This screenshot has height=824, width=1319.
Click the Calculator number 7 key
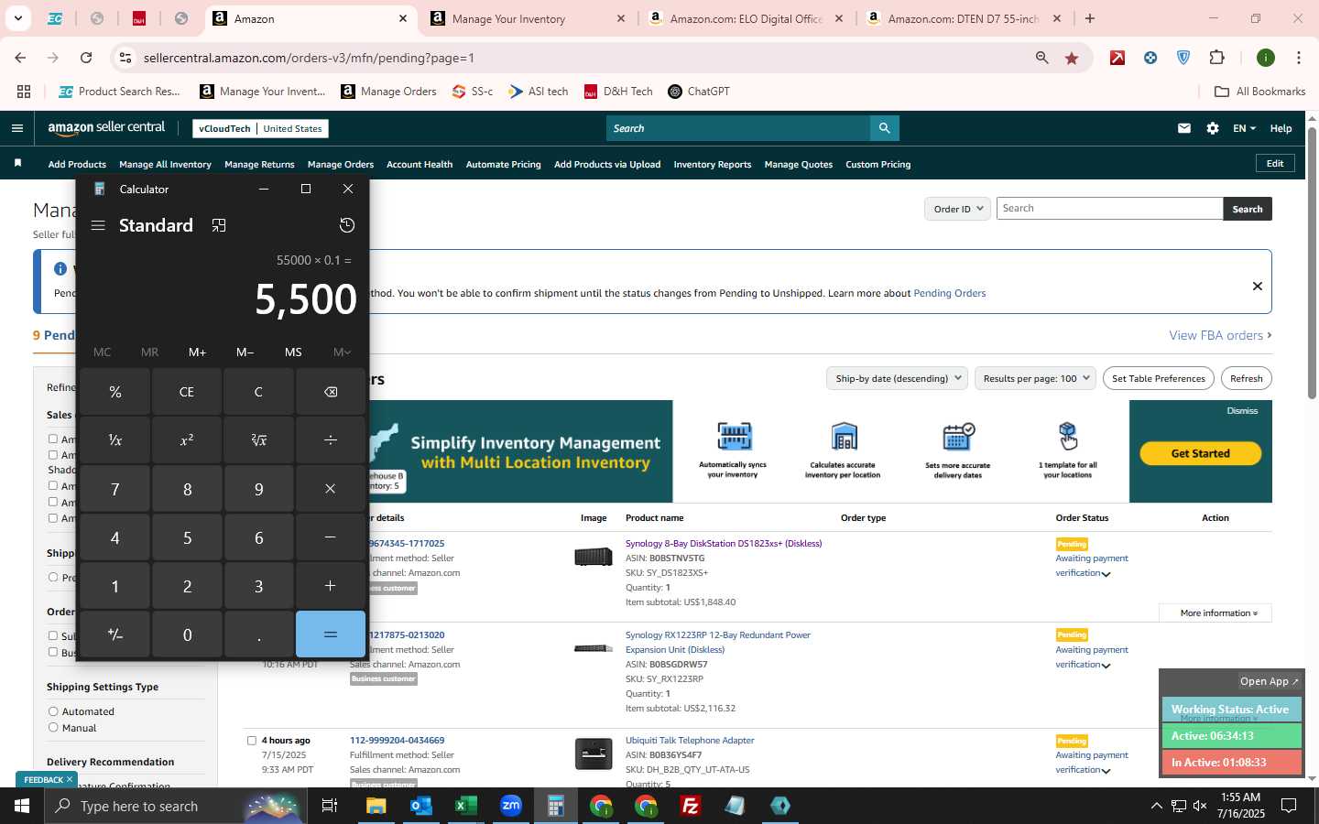point(115,489)
